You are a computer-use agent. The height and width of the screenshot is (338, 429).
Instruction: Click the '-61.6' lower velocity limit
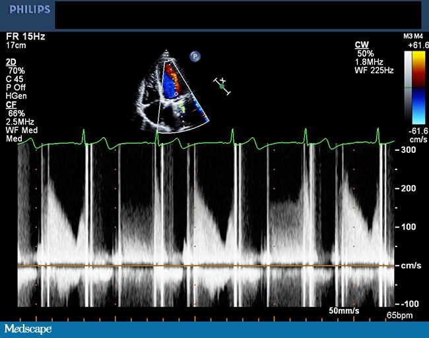(x=418, y=131)
